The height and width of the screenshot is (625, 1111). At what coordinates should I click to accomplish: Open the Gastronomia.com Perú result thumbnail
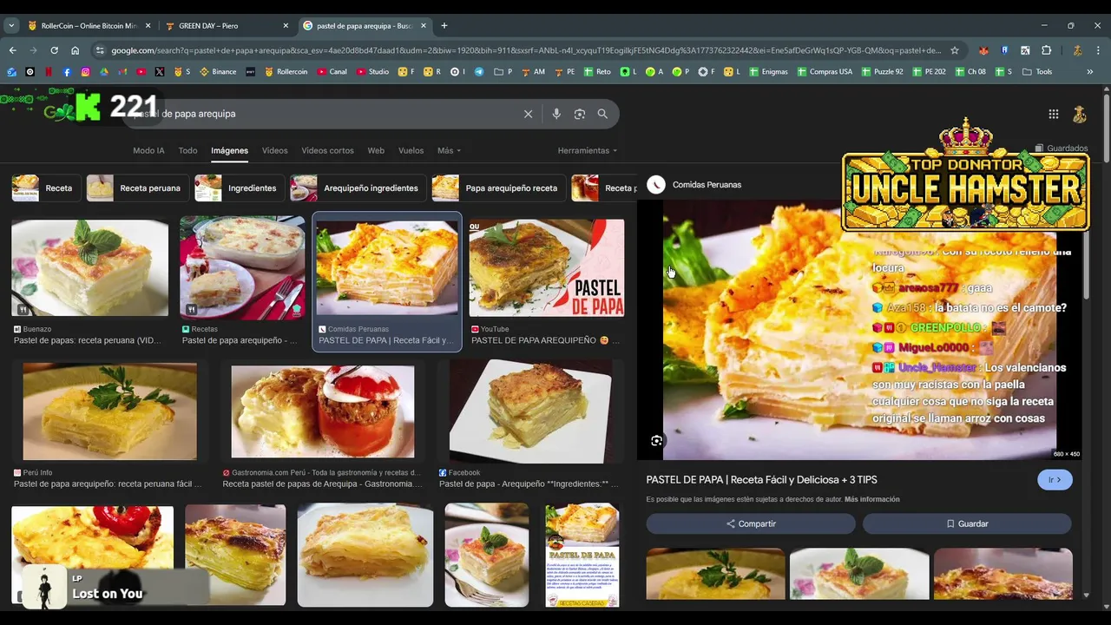tap(323, 411)
